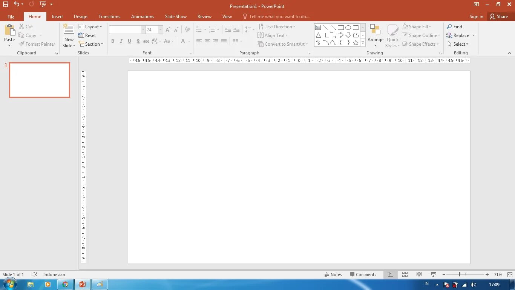515x290 pixels.
Task: Insert a rectangle shape from the gallery
Action: [340, 28]
